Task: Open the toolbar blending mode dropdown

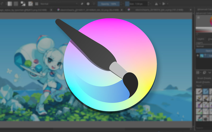Action: click(59, 4)
